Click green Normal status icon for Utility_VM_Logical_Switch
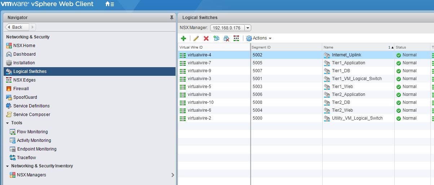The image size is (434, 185). pyautogui.click(x=399, y=119)
